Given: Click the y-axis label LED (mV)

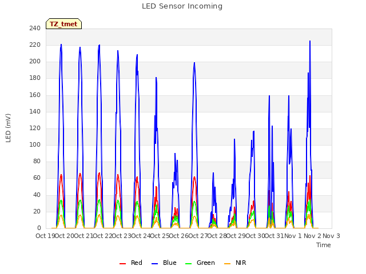Looking at the screenshot, I should point(8,128).
